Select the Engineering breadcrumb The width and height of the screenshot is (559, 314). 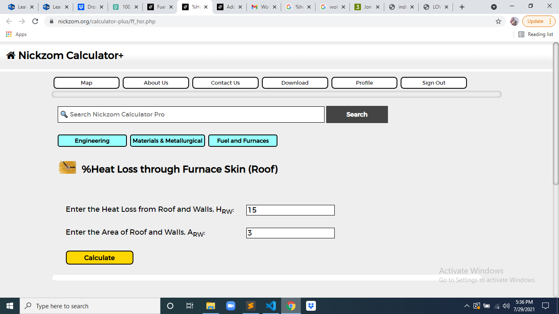click(92, 141)
